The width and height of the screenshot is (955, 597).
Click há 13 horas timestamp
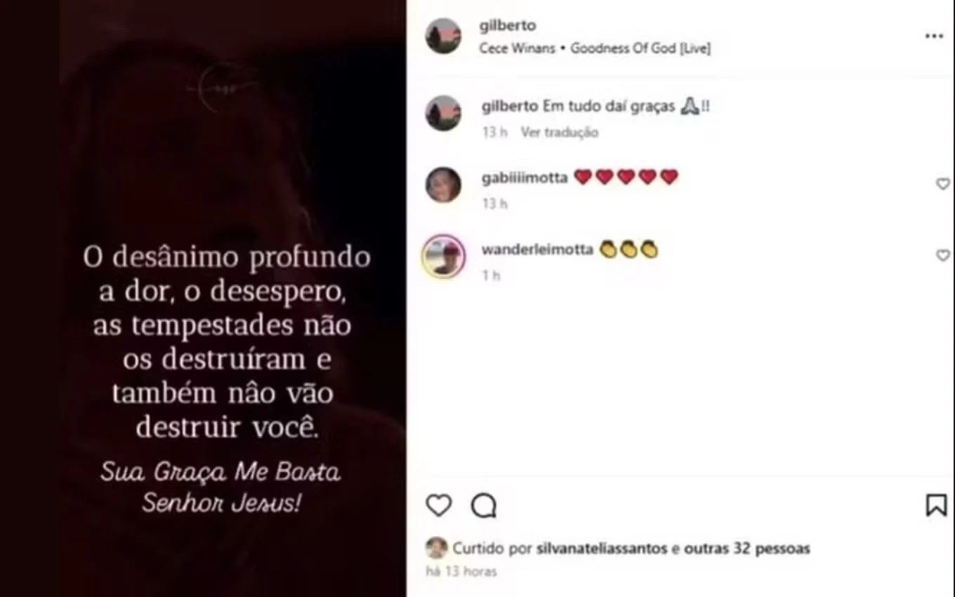tap(461, 572)
